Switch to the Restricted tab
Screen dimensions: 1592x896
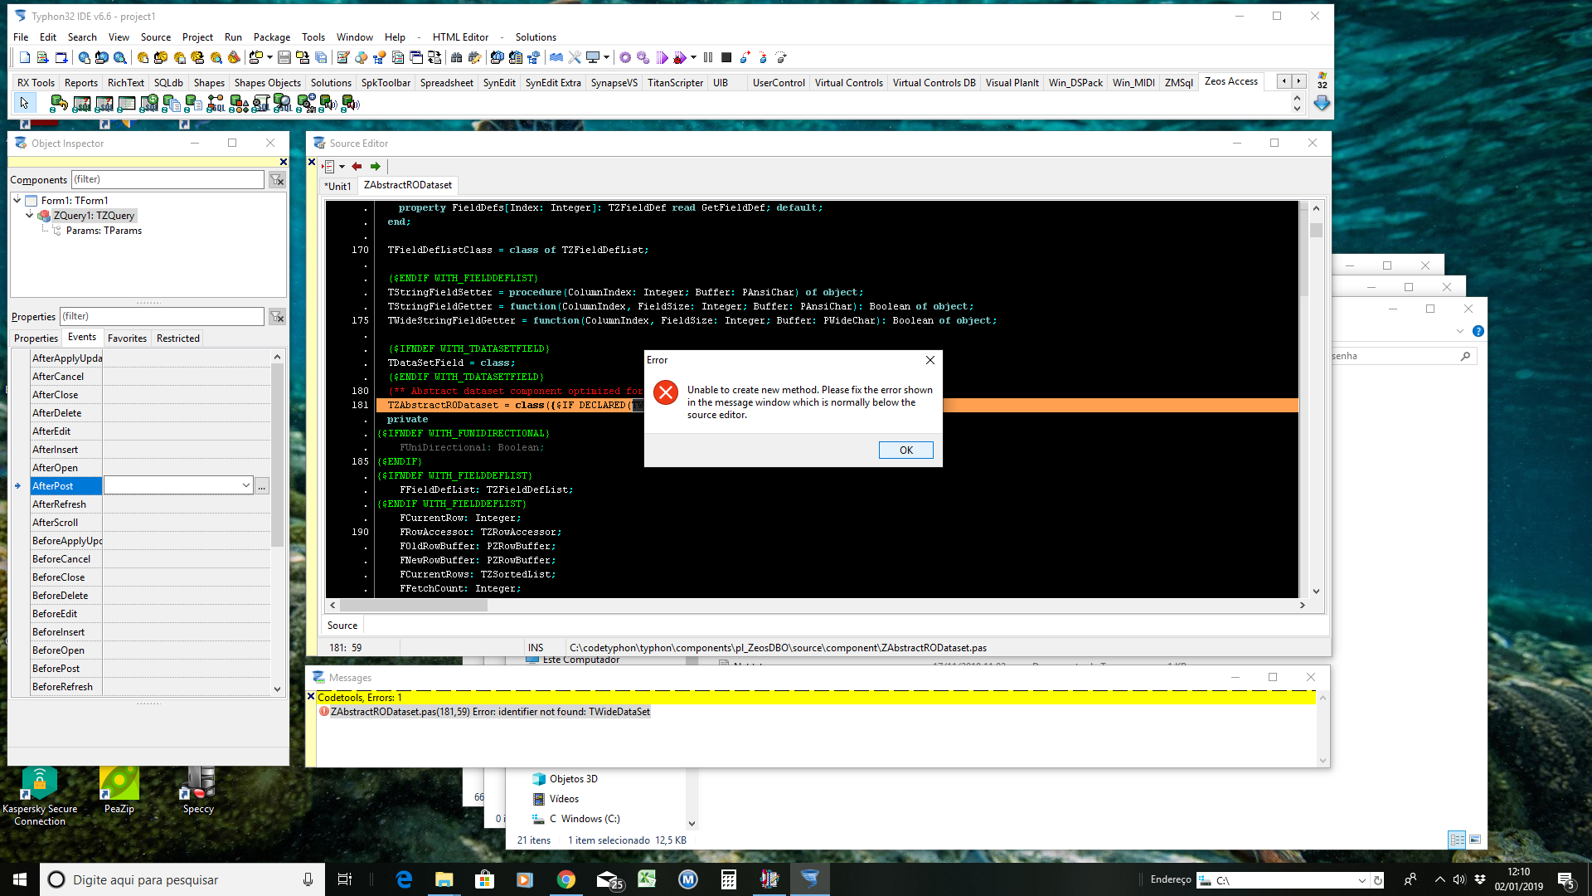pos(178,338)
